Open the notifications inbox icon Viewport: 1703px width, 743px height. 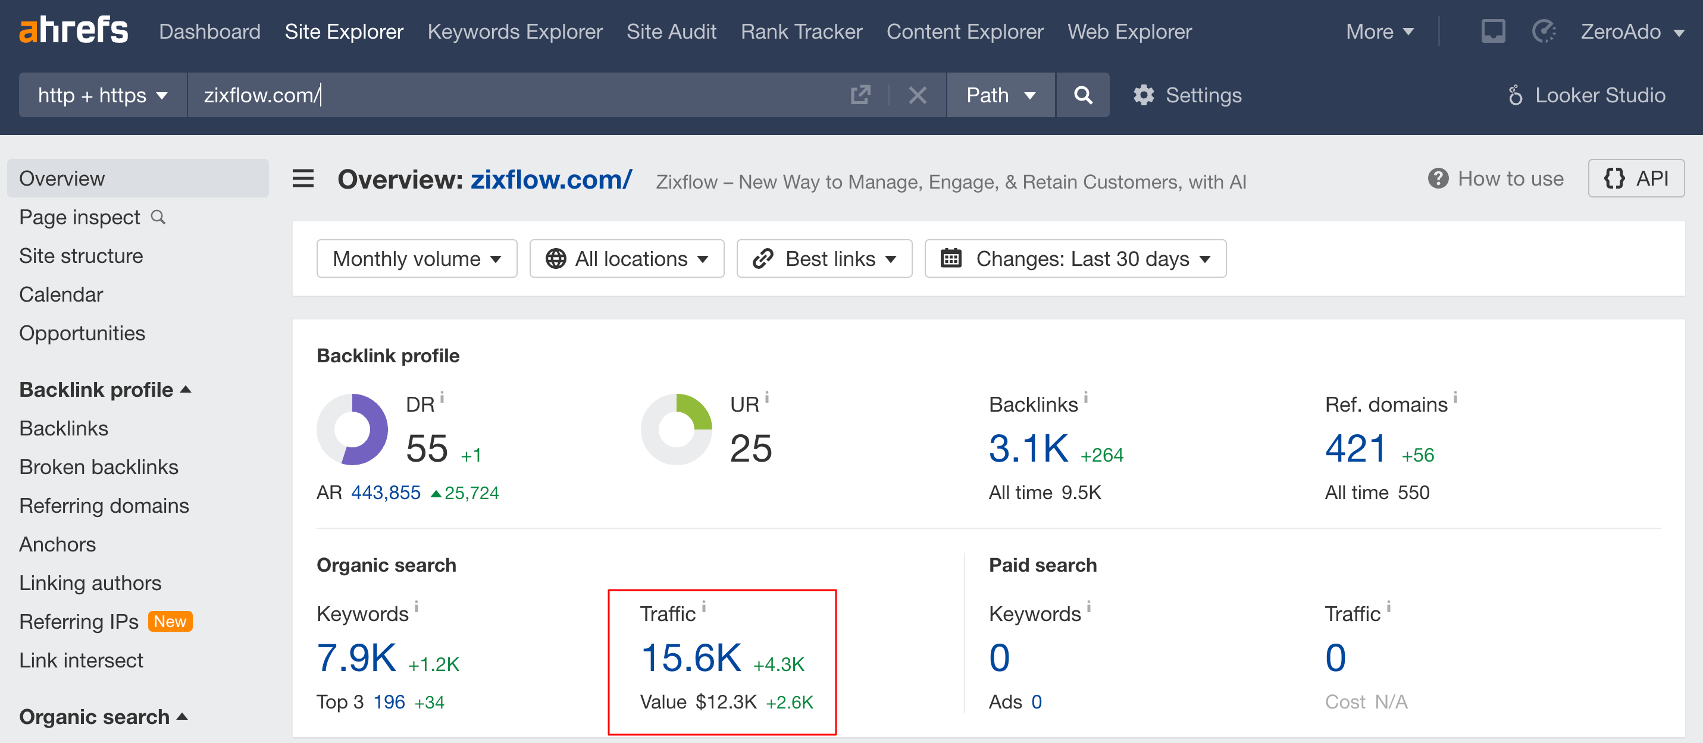click(x=1493, y=31)
